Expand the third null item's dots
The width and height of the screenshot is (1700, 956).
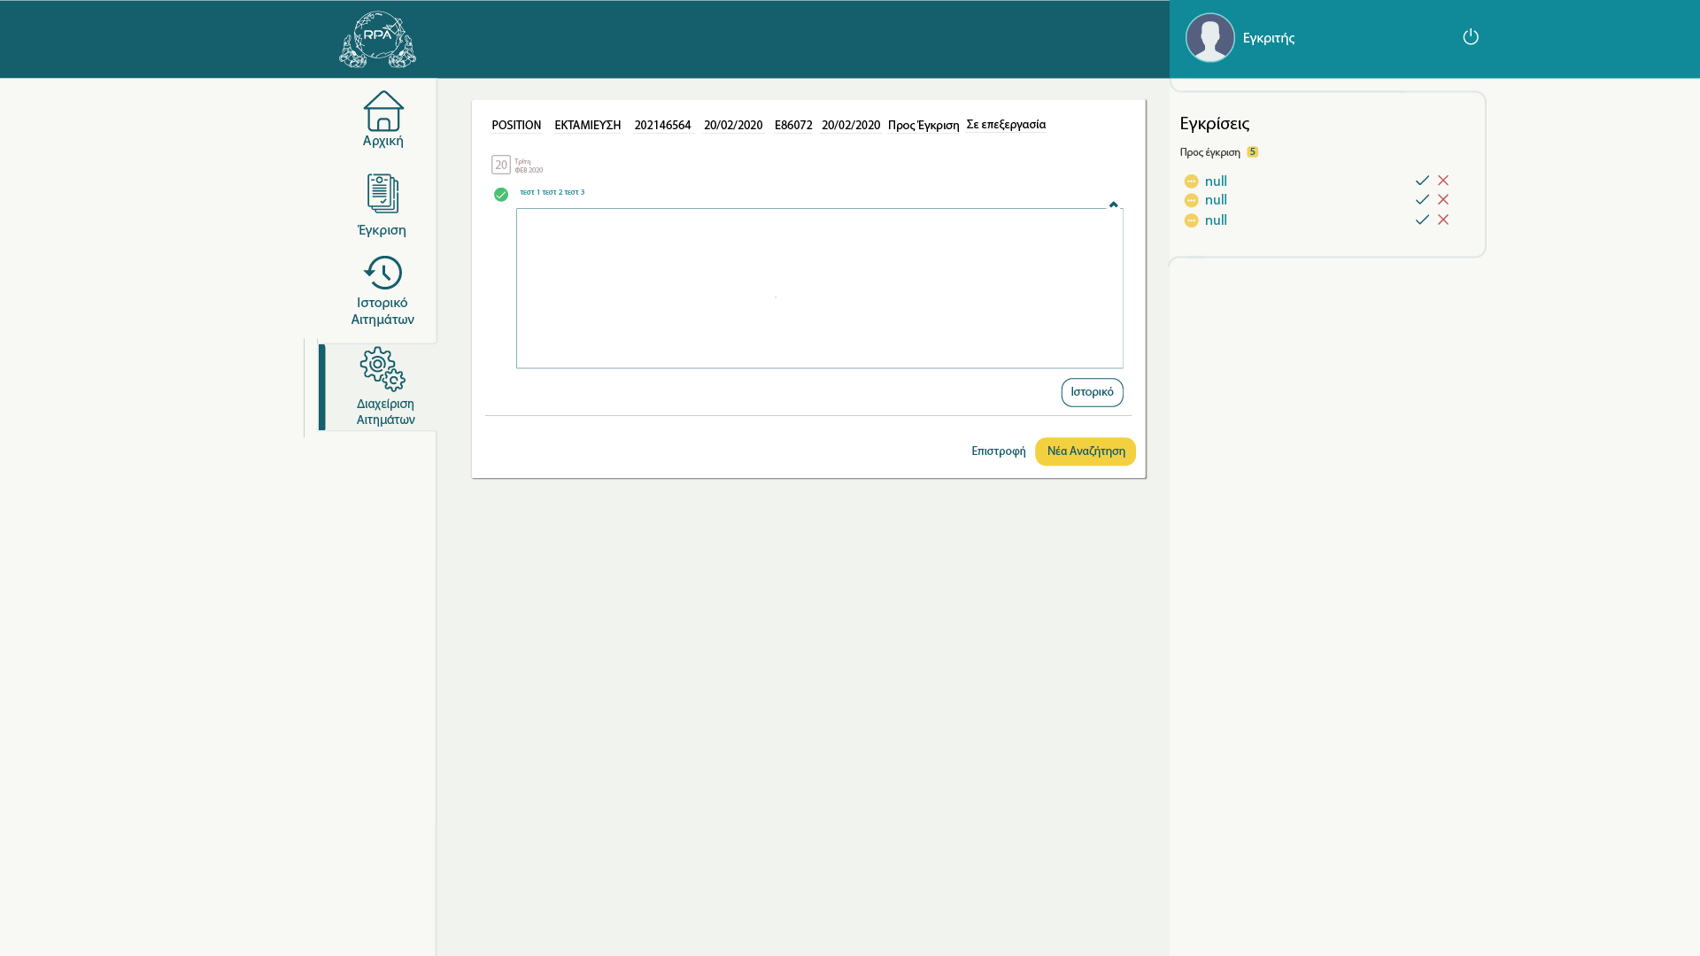(x=1192, y=220)
